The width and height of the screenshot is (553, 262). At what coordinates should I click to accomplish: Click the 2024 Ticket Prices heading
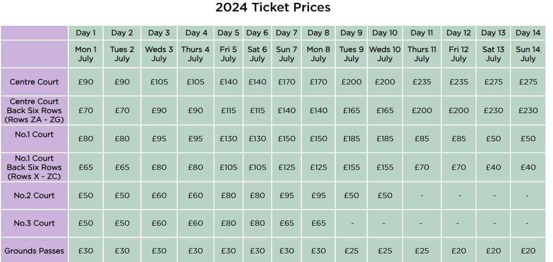(273, 8)
